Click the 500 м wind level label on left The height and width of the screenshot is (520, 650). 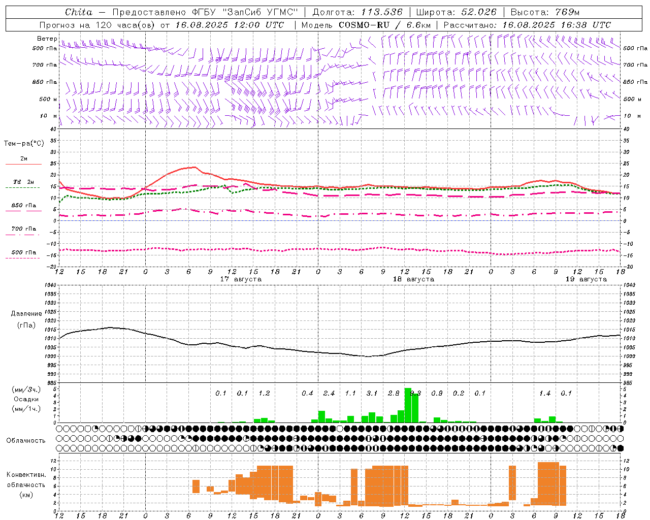point(48,99)
